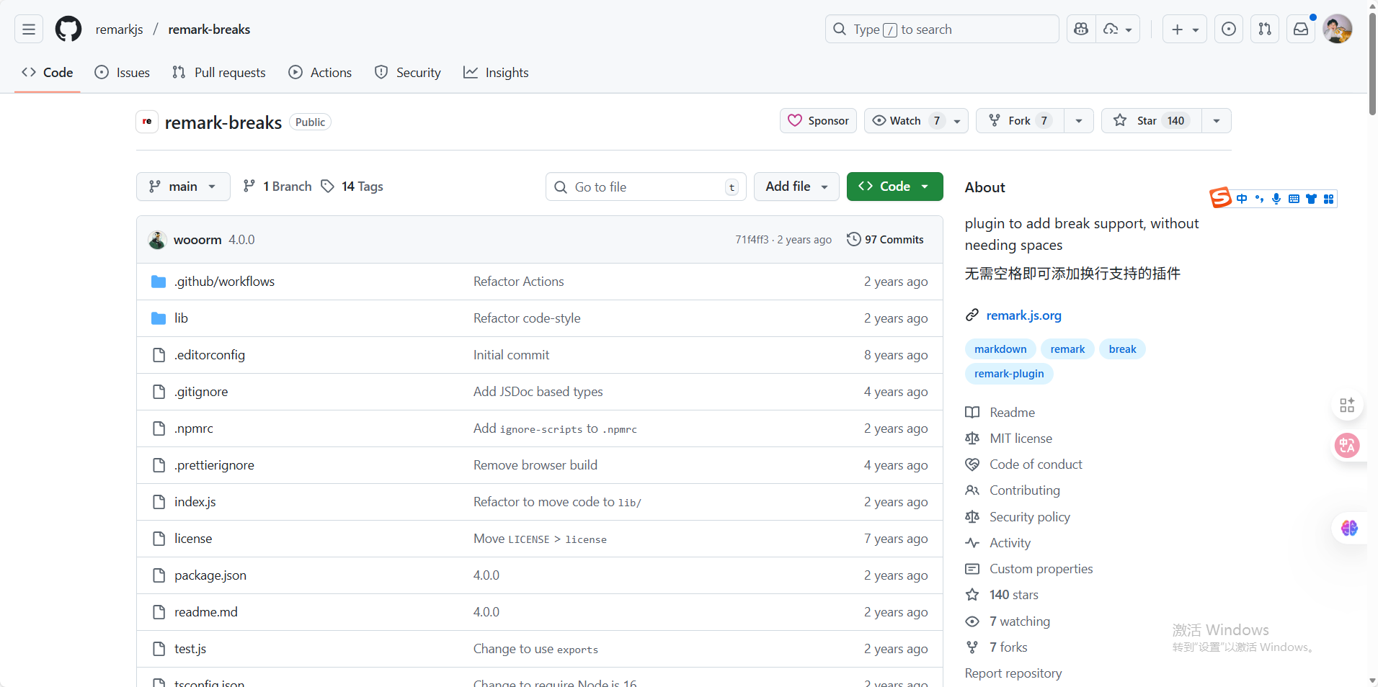Open the readme.md file
The height and width of the screenshot is (687, 1378).
coord(206,612)
